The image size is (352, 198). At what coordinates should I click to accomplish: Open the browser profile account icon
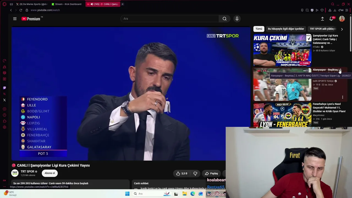(x=330, y=10)
